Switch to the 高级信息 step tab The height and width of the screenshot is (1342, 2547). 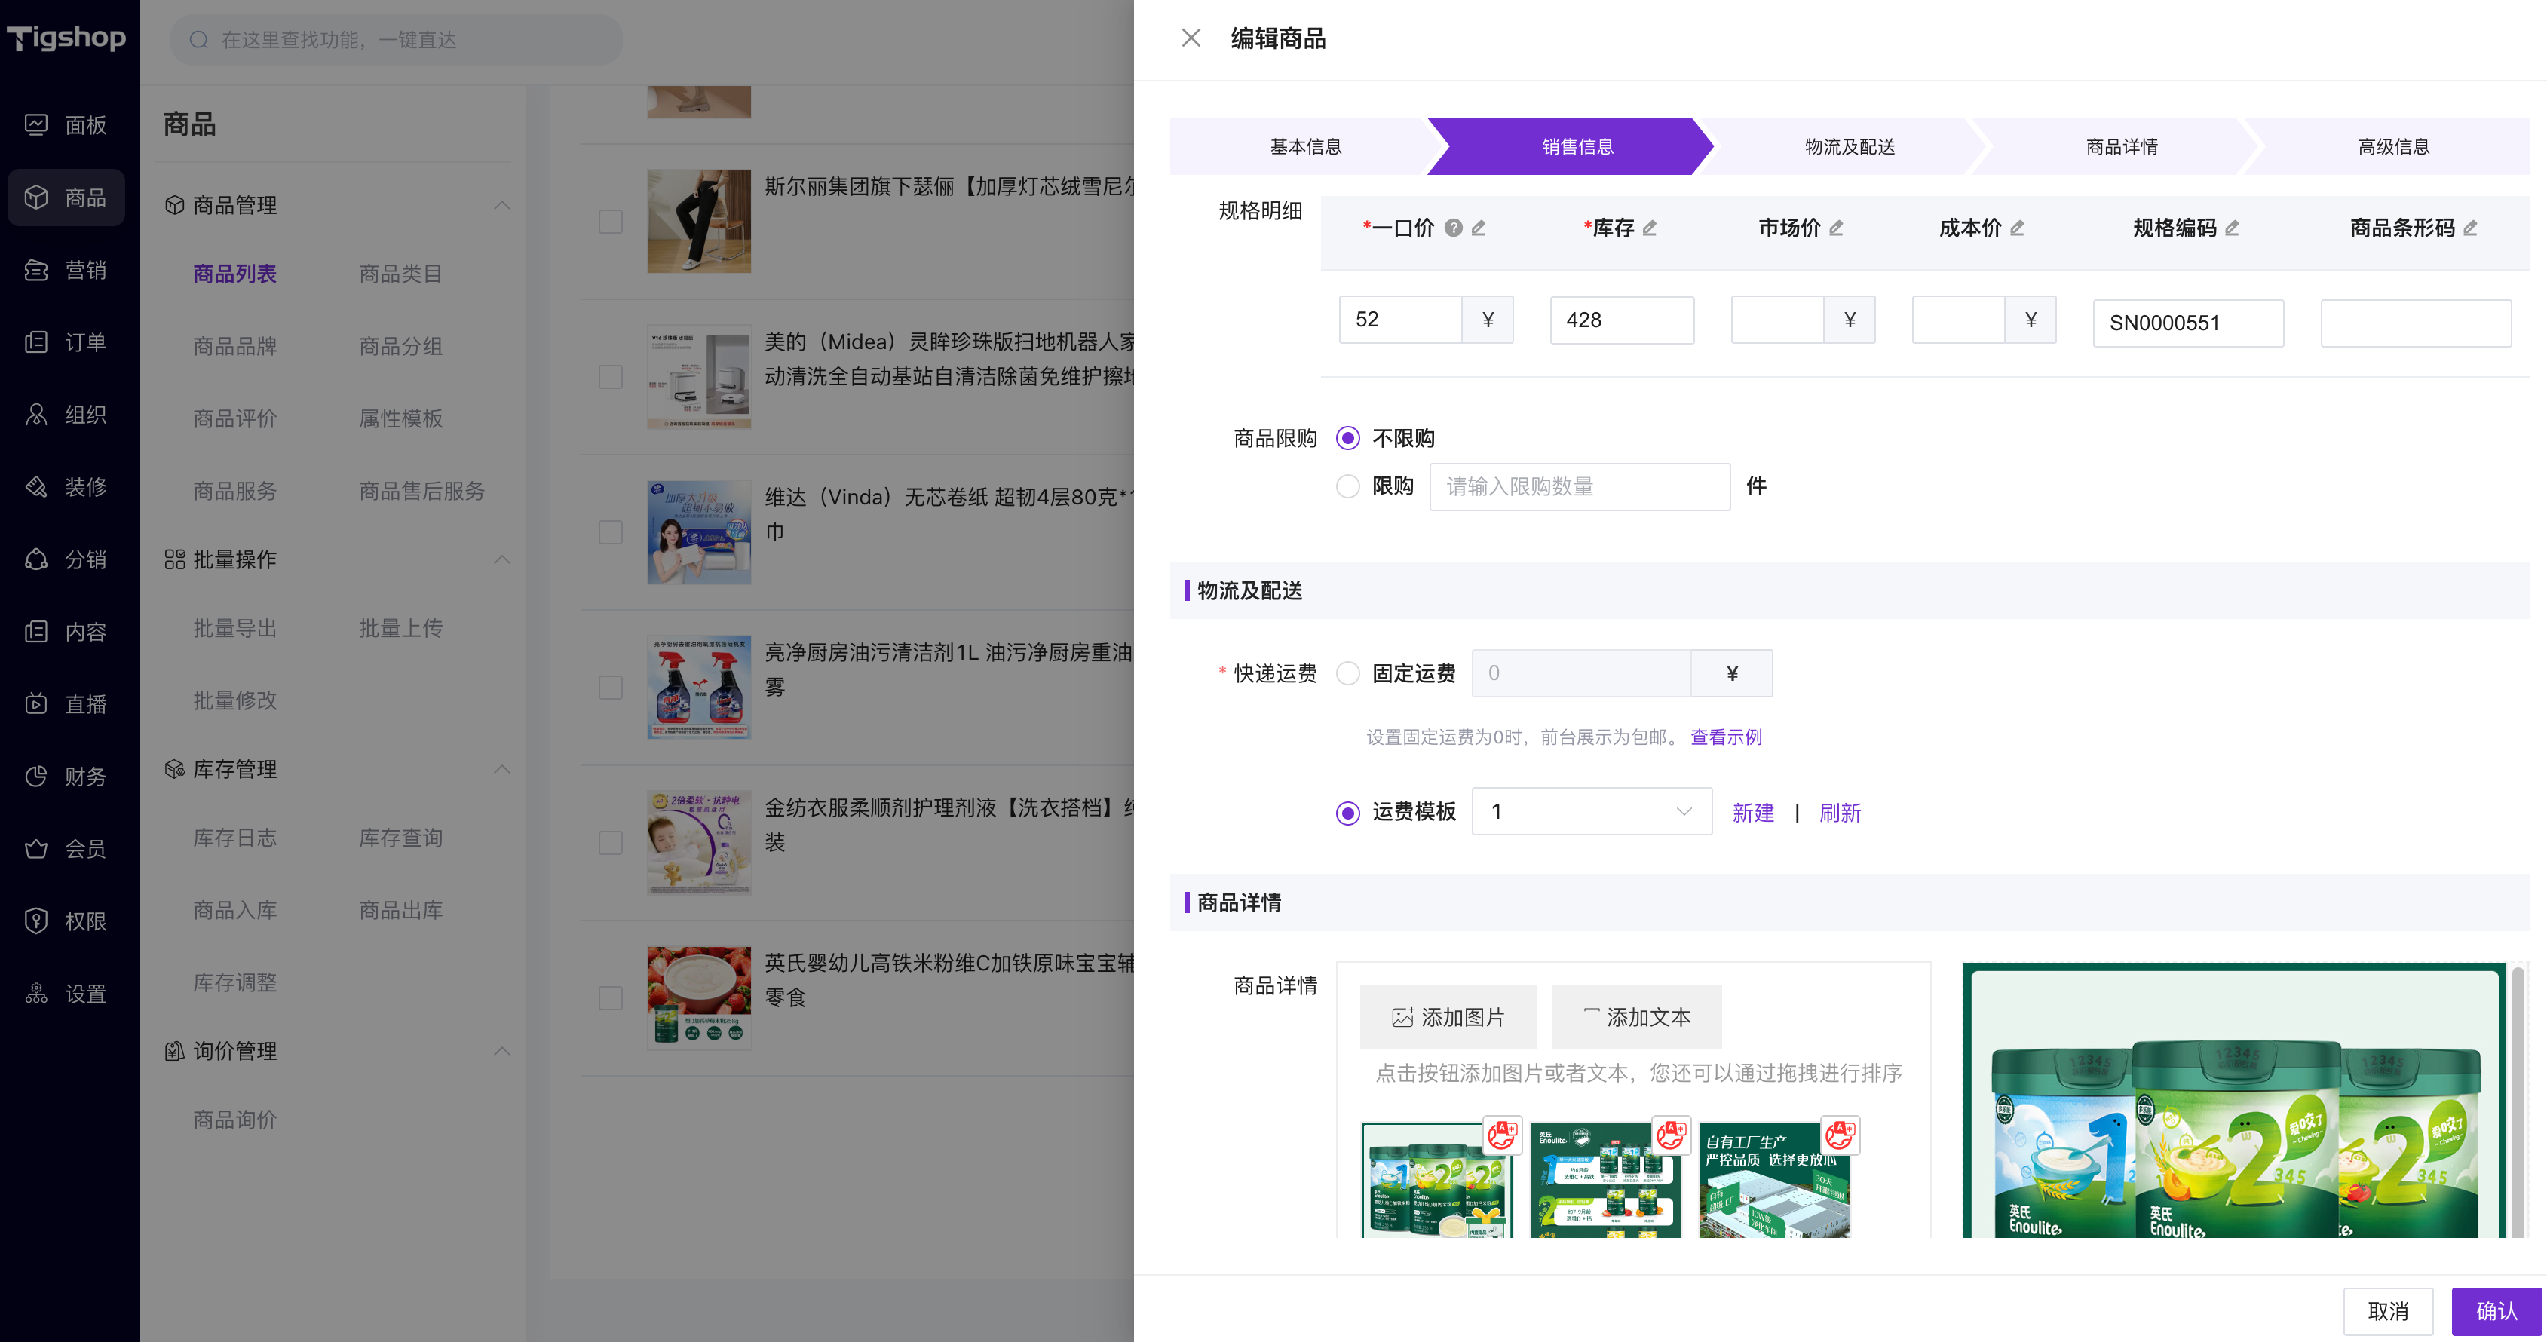click(x=2392, y=146)
